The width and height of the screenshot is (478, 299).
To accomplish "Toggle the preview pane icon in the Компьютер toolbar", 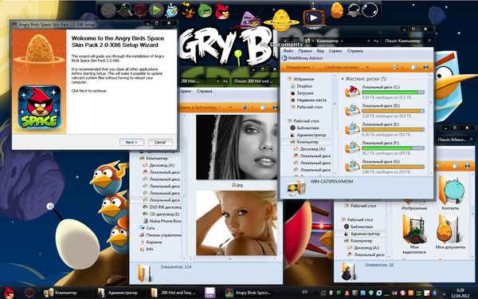I will click(x=413, y=67).
